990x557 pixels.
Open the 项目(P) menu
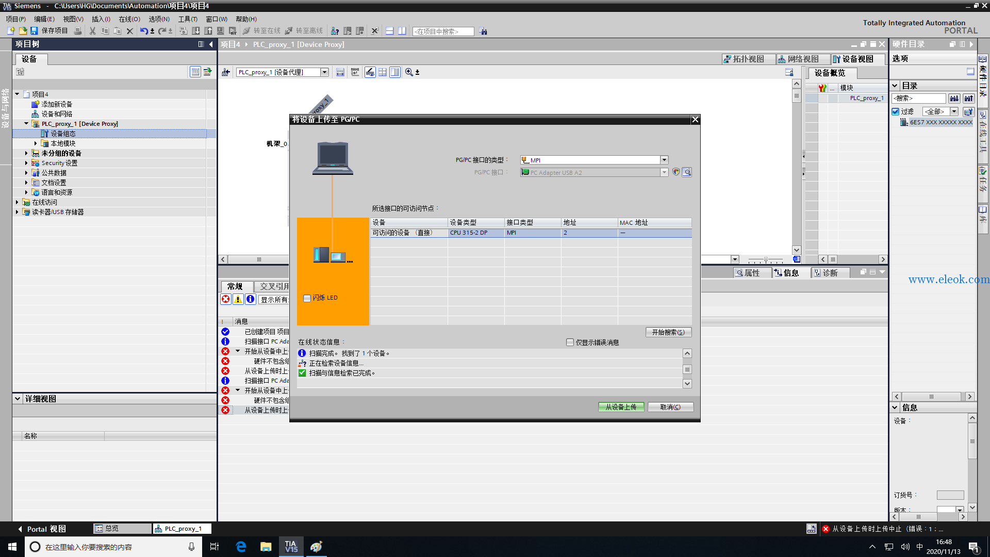click(x=16, y=19)
